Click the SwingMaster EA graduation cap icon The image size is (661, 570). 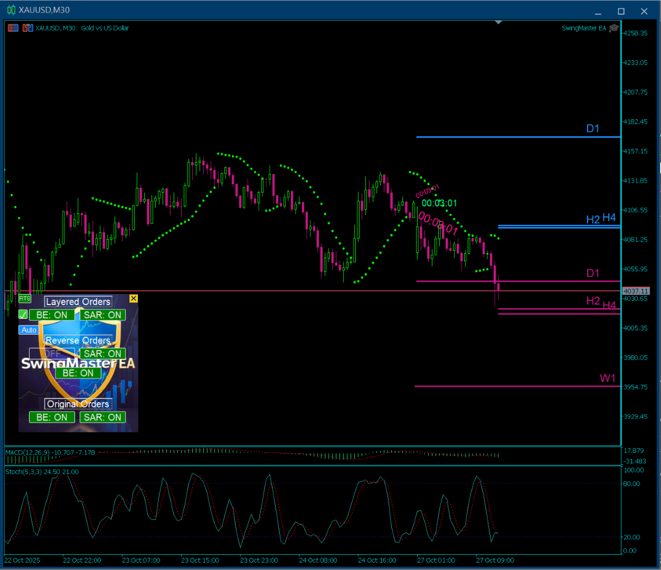[613, 28]
